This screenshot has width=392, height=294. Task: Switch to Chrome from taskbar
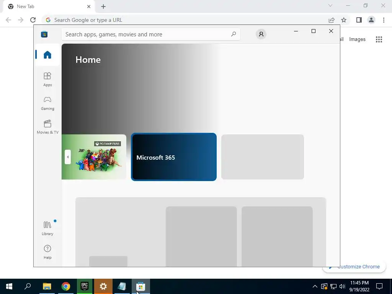pyautogui.click(x=66, y=286)
